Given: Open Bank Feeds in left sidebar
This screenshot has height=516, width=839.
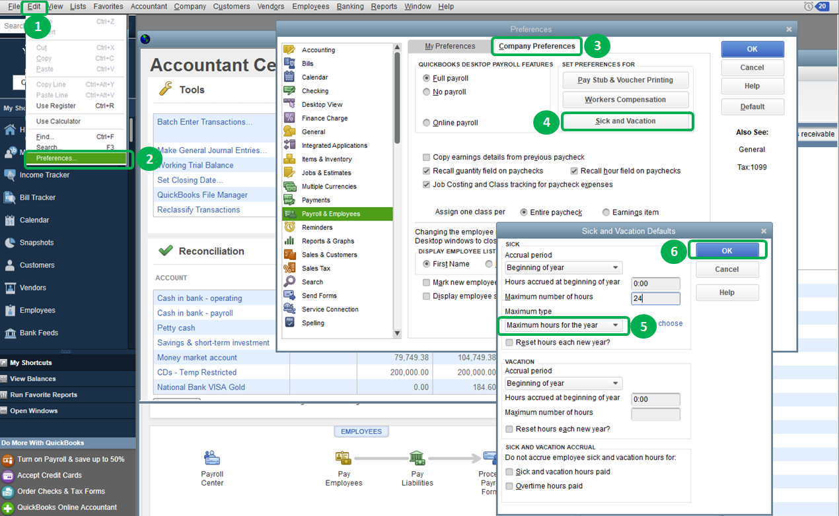Looking at the screenshot, I should coord(39,333).
